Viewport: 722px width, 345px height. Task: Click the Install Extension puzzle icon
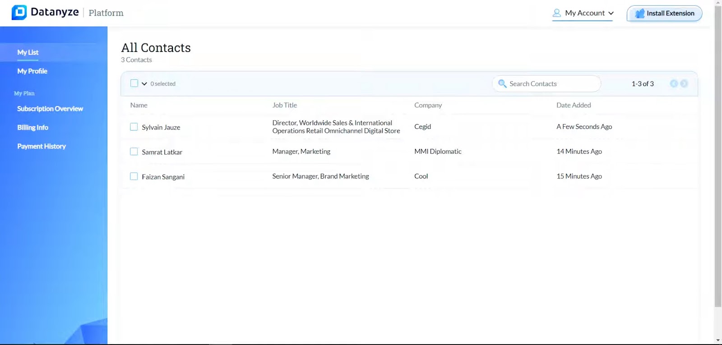[639, 14]
